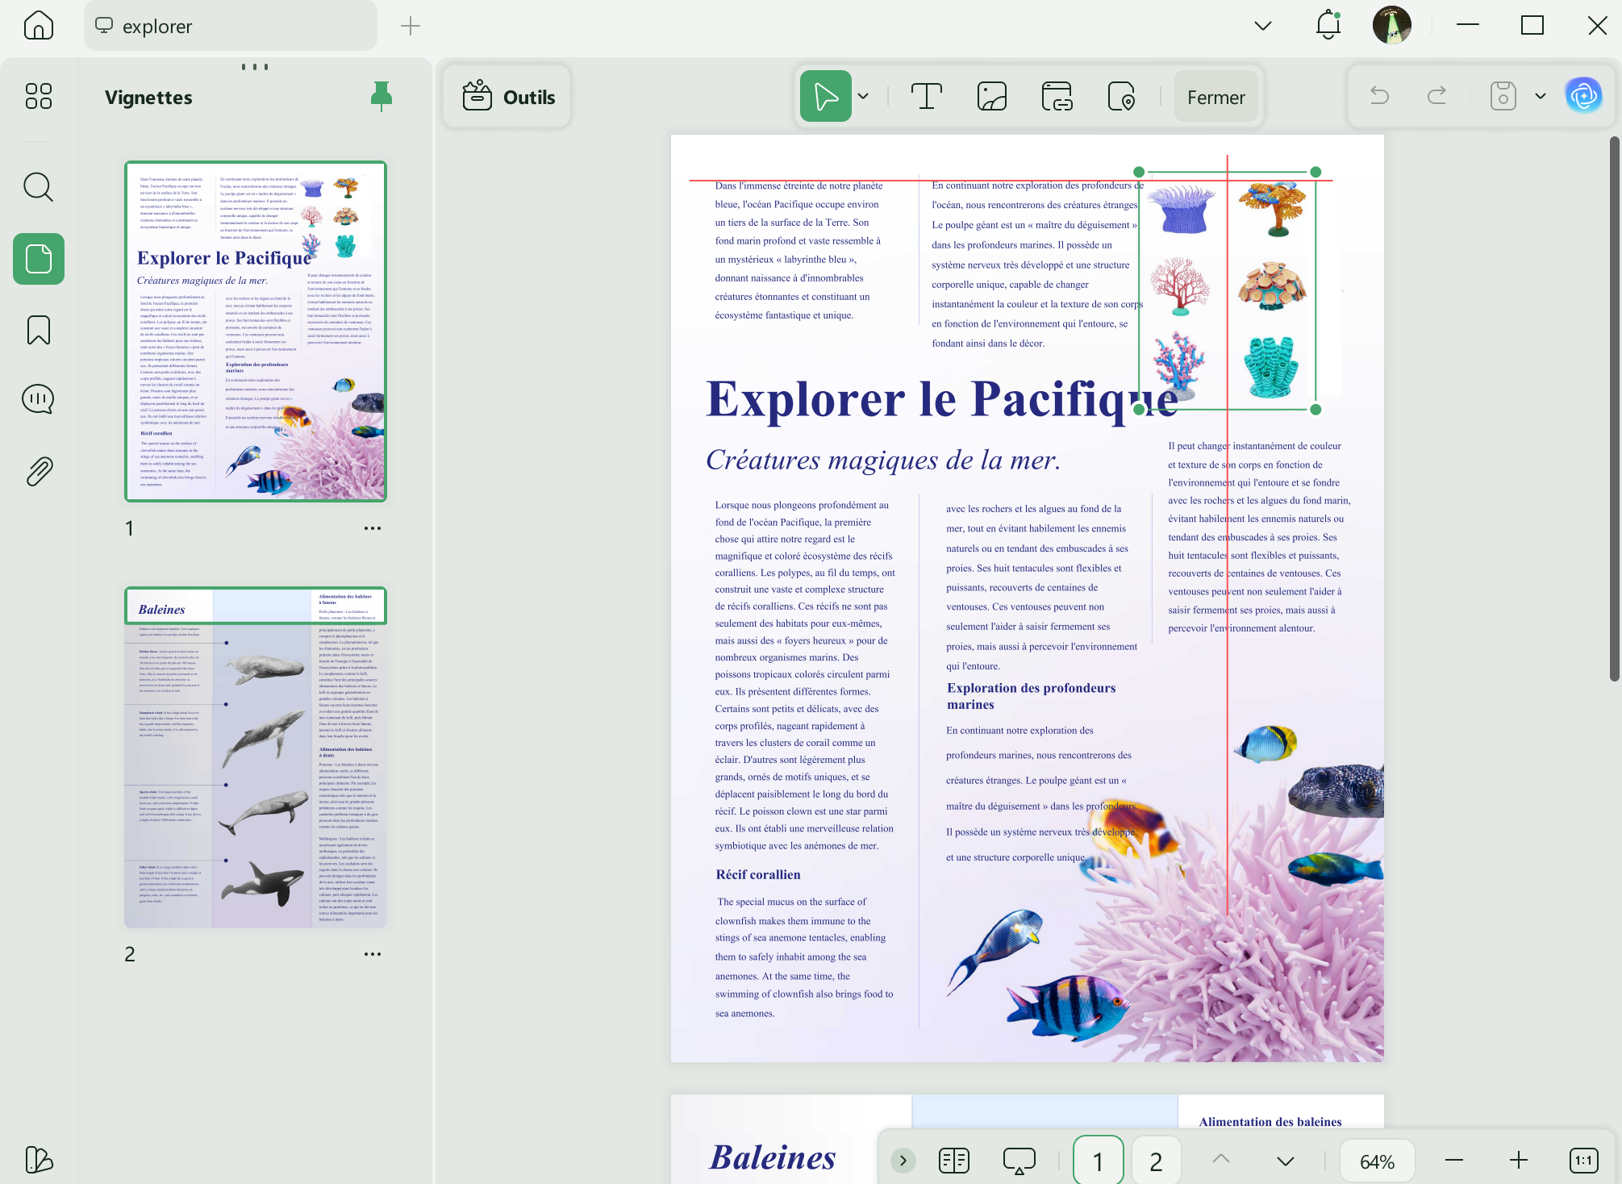Viewport: 1622px width, 1184px height.
Task: Toggle the reading mode view icon
Action: pyautogui.click(x=954, y=1161)
